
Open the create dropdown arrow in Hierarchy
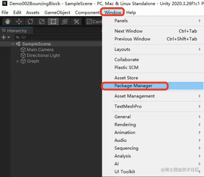[x=9, y=37]
